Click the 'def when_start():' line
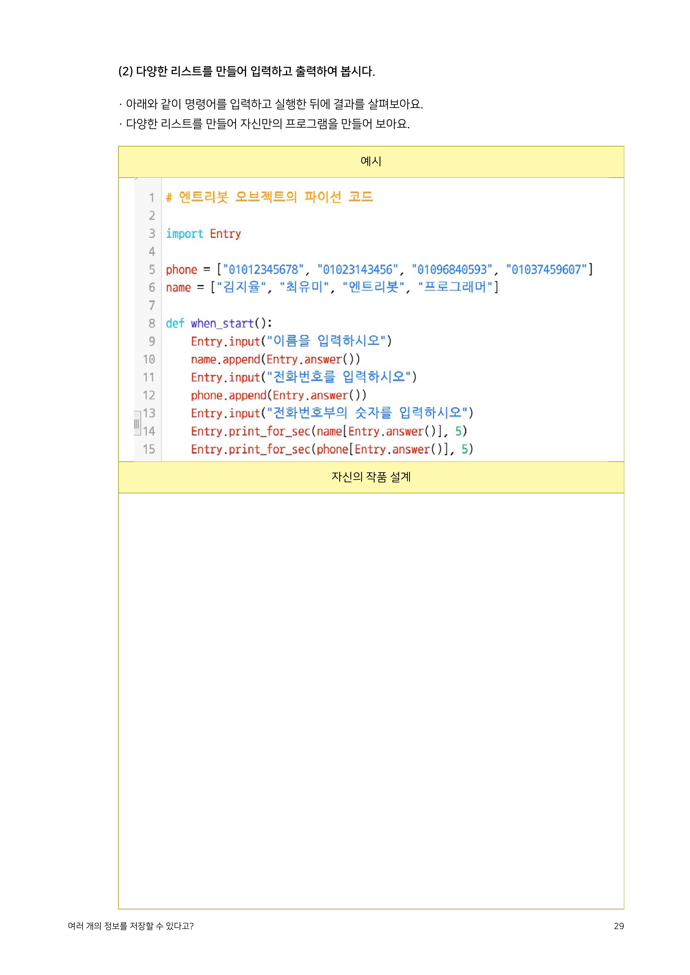This screenshot has height=975, width=690. (219, 324)
